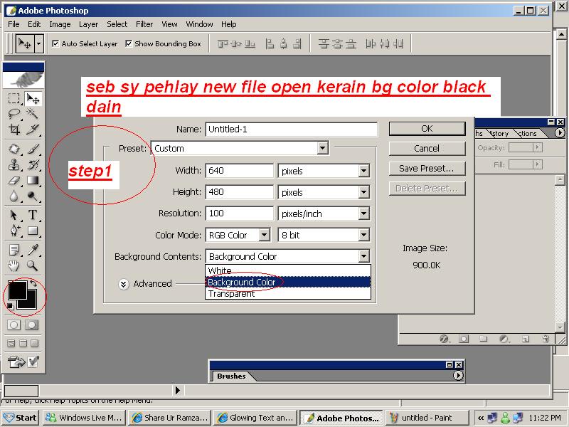Click the Width value field
569x427 pixels.
click(240, 170)
